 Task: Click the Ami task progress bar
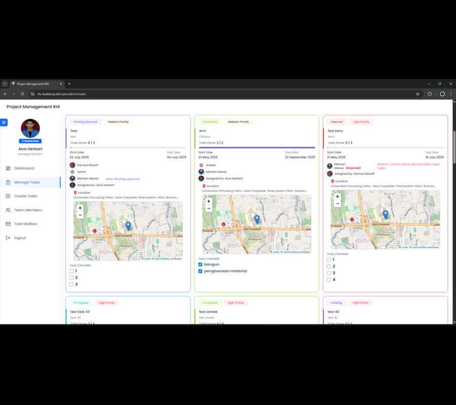(x=257, y=148)
